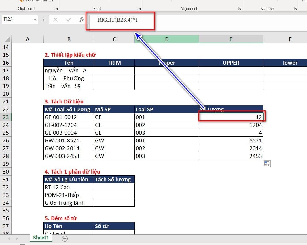
Task: Select column C header
Action: coord(114,39)
